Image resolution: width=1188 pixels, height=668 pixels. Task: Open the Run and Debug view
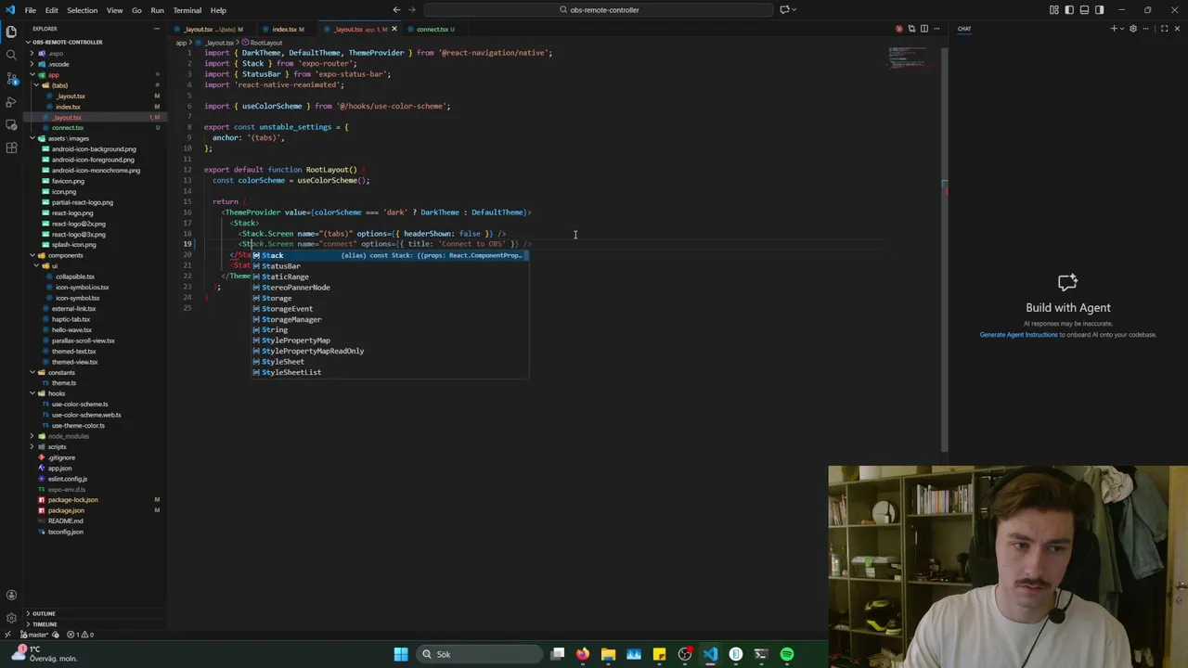11,101
